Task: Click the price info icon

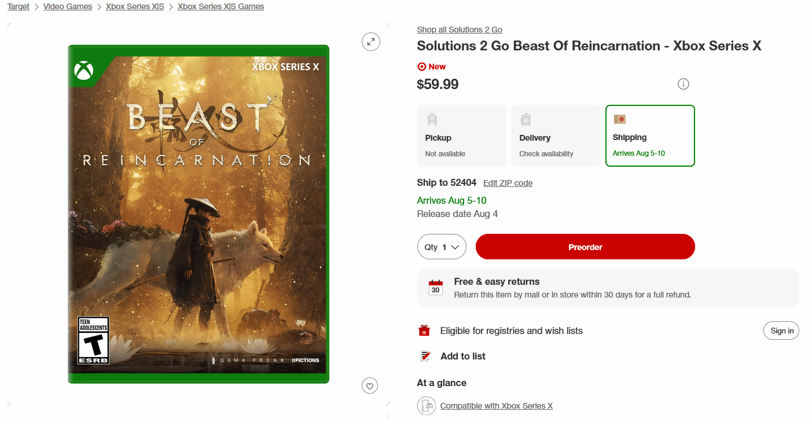Action: 683,85
